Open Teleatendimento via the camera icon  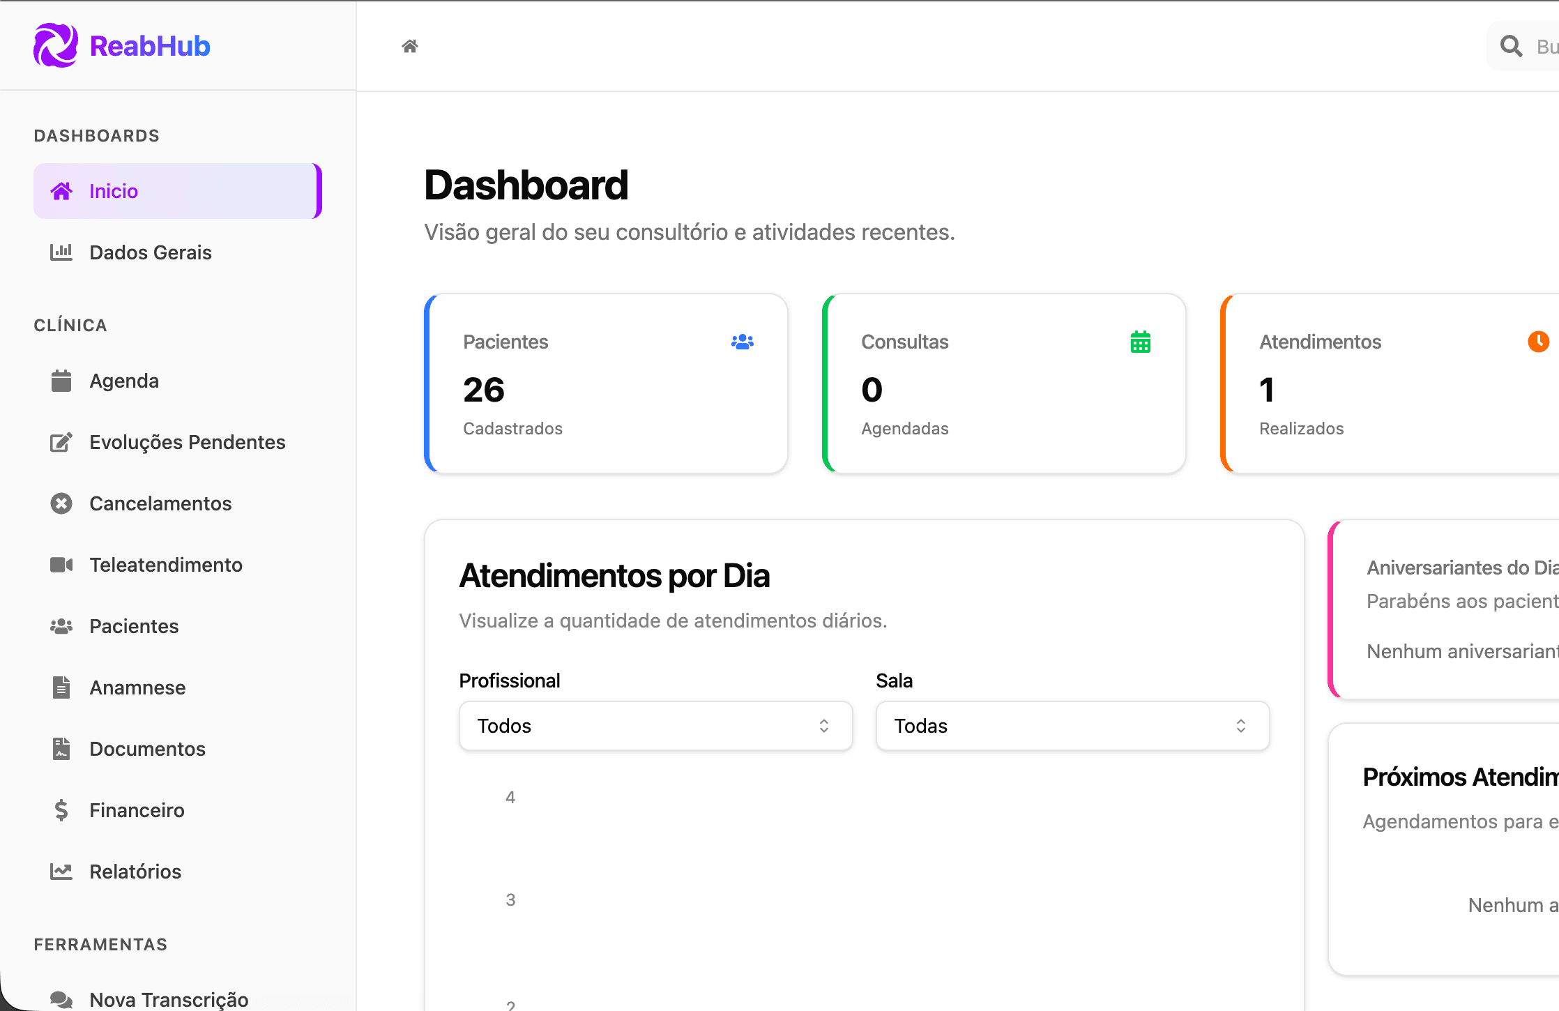[x=61, y=565]
